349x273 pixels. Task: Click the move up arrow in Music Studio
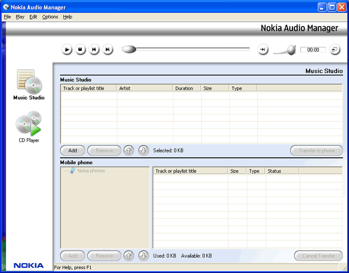[129, 150]
